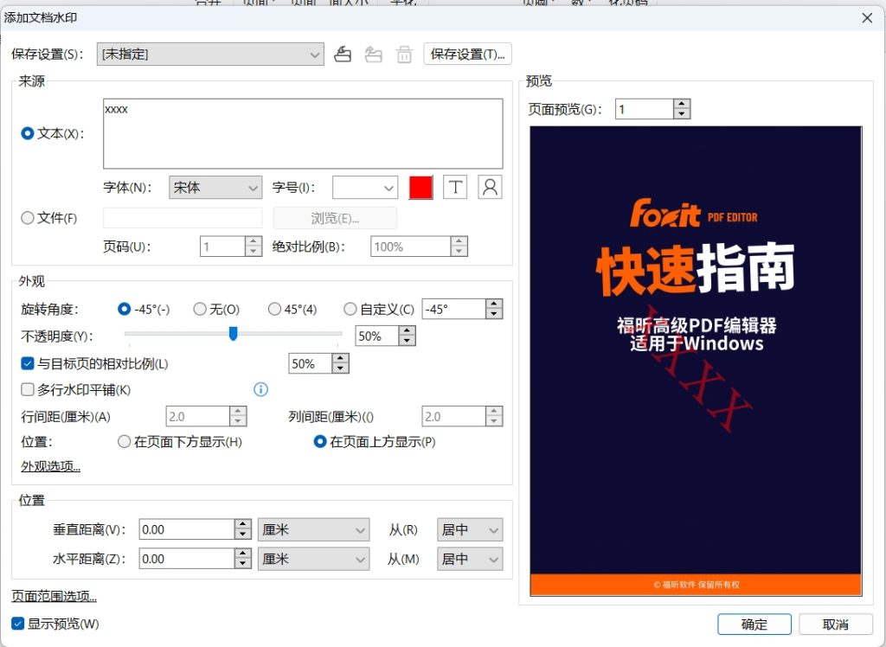This screenshot has height=647, width=886.
Task: Select the 文件(F) source radio button
Action: [x=27, y=218]
